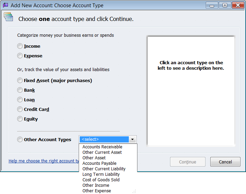Select Other Current Asset from dropdown list

point(102,152)
